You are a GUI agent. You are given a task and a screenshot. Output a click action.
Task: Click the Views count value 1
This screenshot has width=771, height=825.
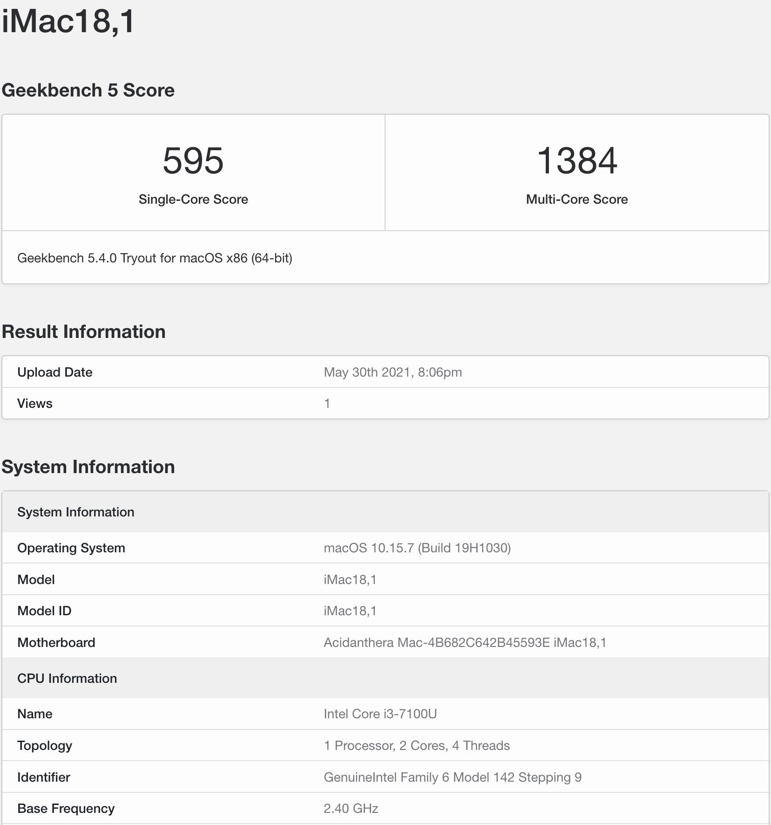tap(327, 404)
